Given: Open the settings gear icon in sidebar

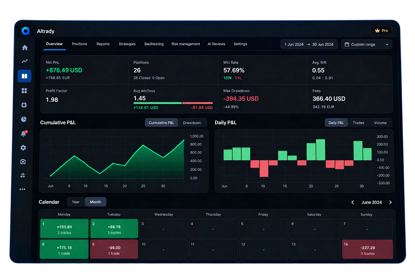Looking at the screenshot, I should (23, 148).
